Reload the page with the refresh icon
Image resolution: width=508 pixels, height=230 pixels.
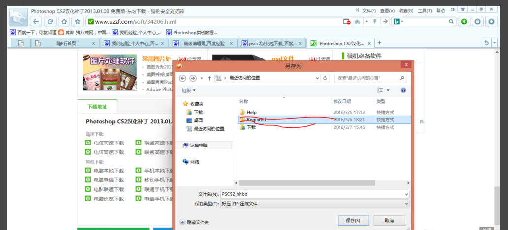50,22
